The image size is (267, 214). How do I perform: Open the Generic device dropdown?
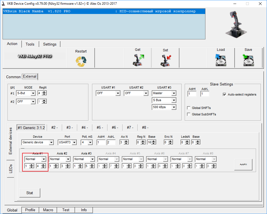coord(38,142)
